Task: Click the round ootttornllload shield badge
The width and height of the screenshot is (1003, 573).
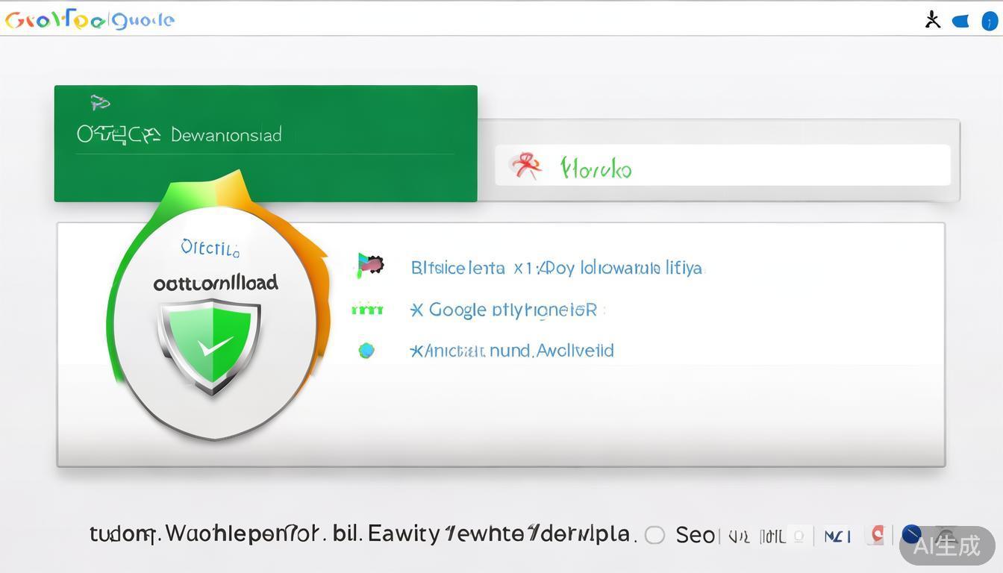Action: [x=216, y=321]
